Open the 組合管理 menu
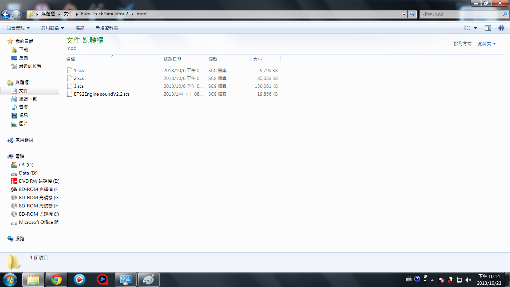Viewport: 510px width, 287px height. pyautogui.click(x=18, y=28)
